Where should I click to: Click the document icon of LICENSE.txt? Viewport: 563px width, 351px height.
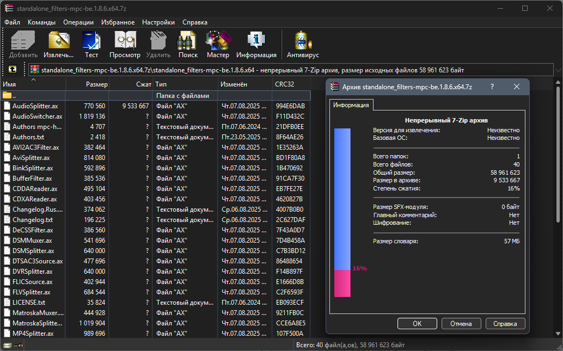click(x=7, y=302)
